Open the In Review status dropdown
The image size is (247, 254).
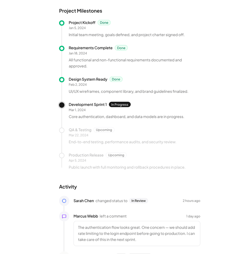[138, 201]
